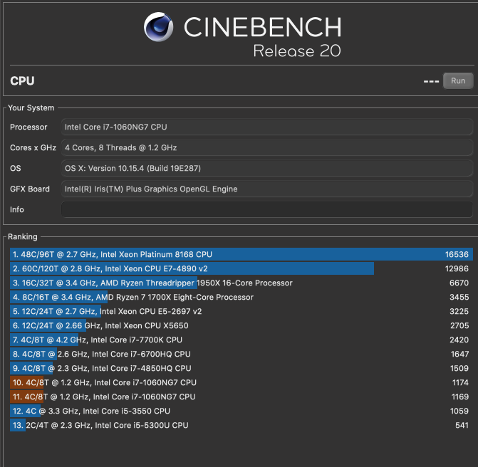Select the Processor field showing Core i7-1060NG7
This screenshot has height=467, width=478.
coord(266,127)
